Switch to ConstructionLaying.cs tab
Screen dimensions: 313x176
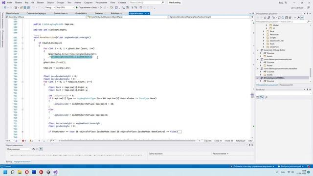point(36,13)
